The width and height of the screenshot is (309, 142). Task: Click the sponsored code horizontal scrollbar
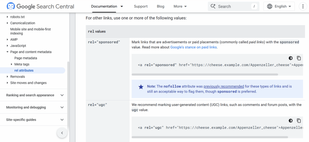pos(205,75)
